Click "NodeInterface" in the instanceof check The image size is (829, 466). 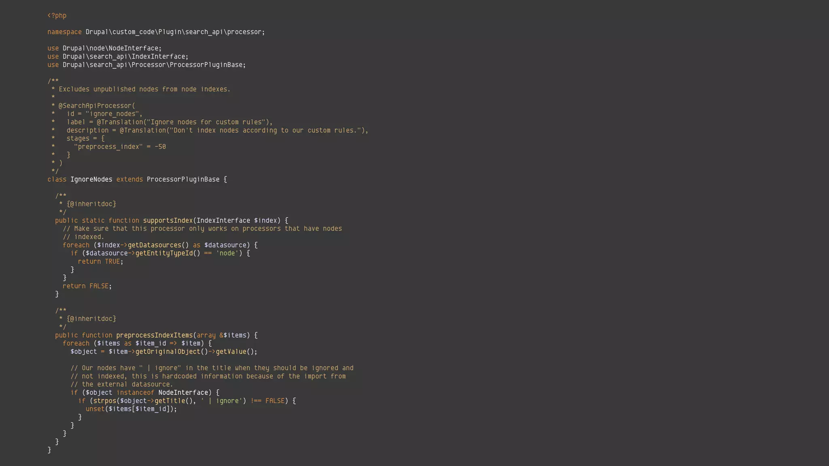[183, 393]
